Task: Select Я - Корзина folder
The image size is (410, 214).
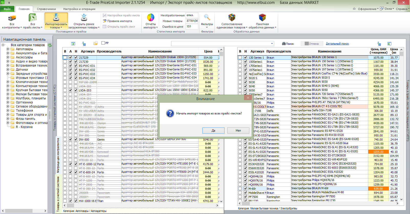Action: 24,127
